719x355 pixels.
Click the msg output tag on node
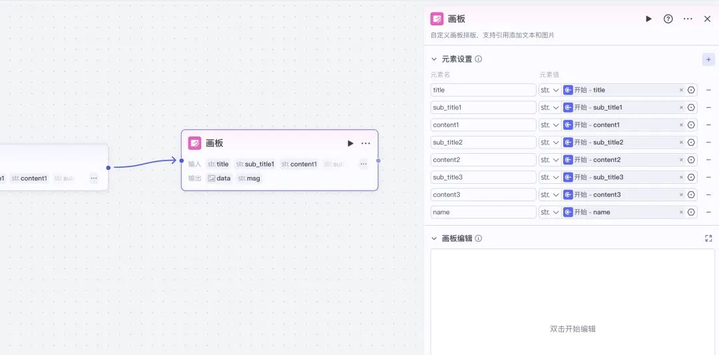[249, 178]
